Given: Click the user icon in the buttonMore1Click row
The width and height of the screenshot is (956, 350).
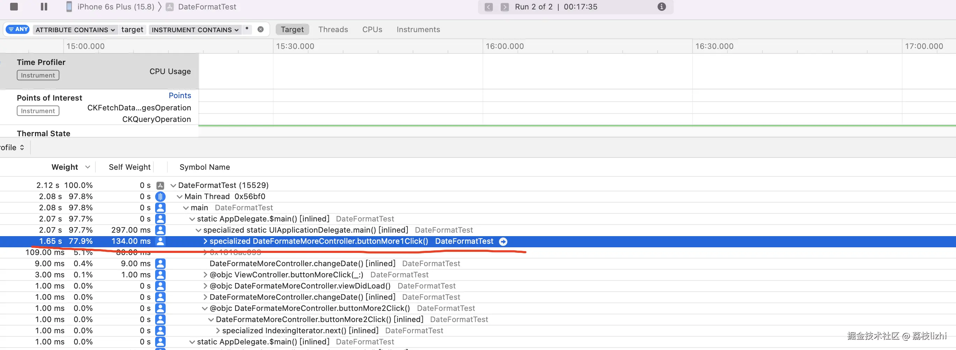Looking at the screenshot, I should click(x=160, y=241).
